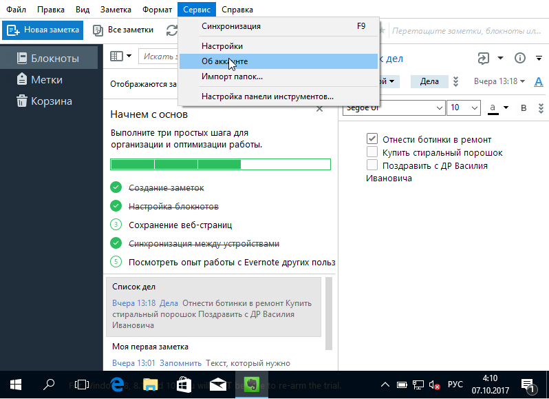Launch Microsoft Edge from taskbar

pos(116,385)
